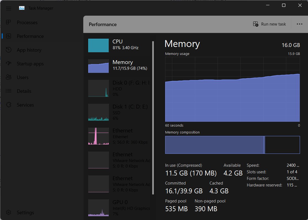Open the three-dot more options menu
Viewport: 308px width, 220px height.
(x=299, y=24)
